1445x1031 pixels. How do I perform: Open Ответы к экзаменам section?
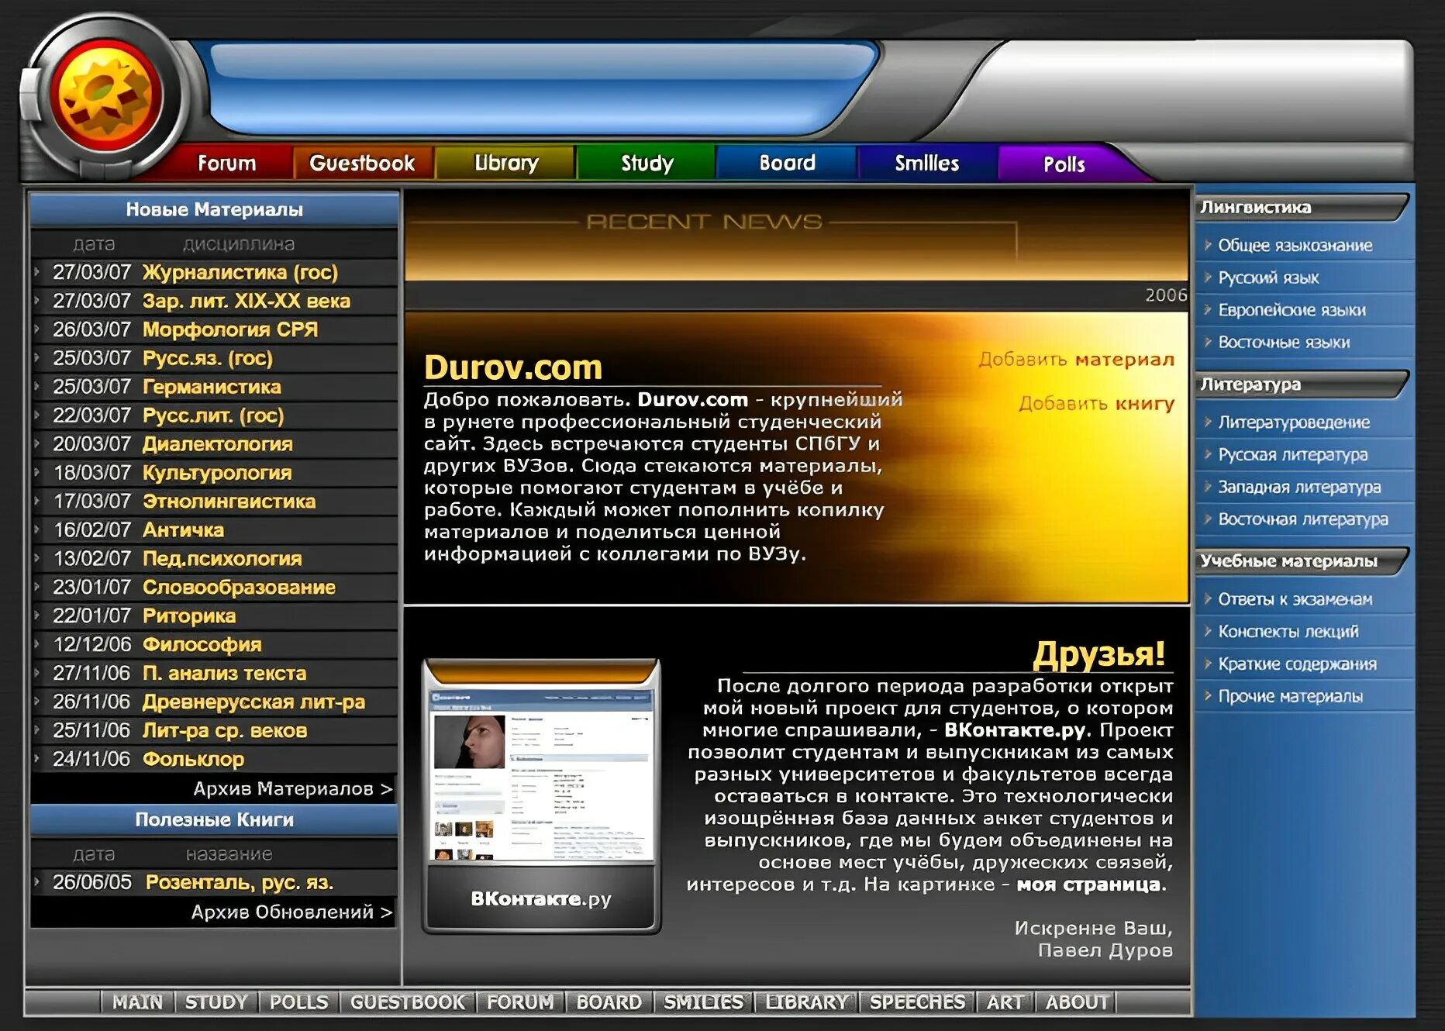(1295, 600)
